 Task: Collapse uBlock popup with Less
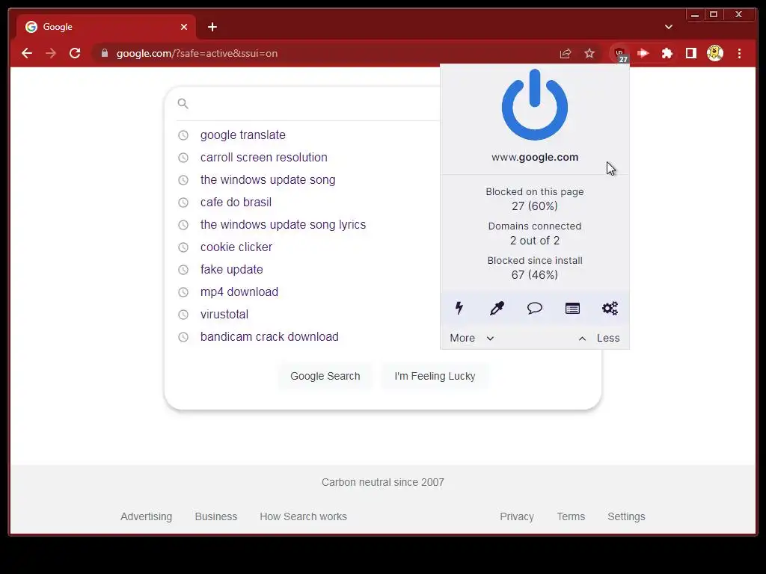(599, 338)
